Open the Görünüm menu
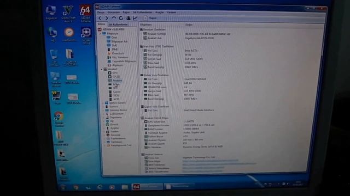This screenshot has height=196, width=350. 114,13
